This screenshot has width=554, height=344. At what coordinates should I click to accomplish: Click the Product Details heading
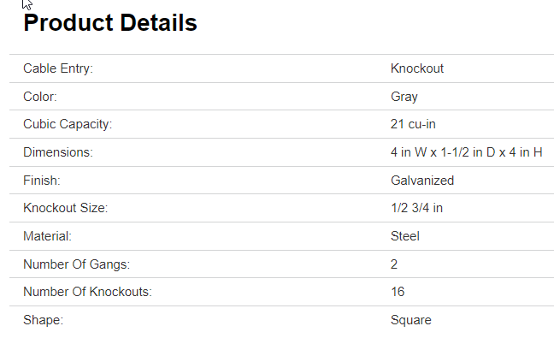pos(110,24)
